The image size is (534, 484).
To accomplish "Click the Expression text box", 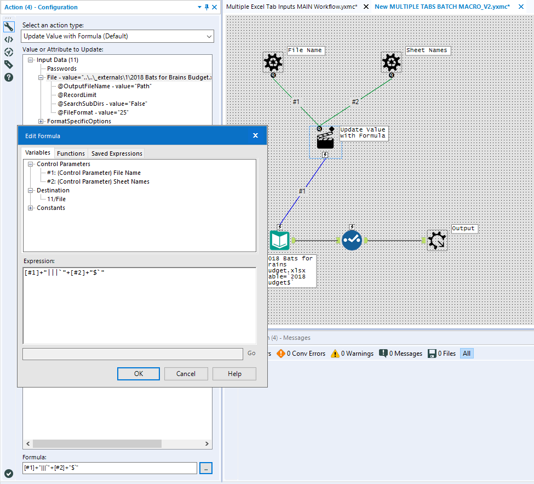I will pyautogui.click(x=139, y=305).
